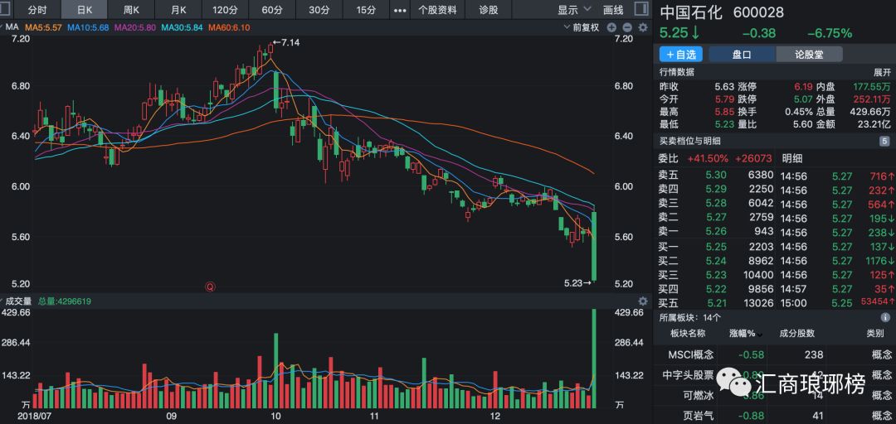
Task: Switch to 盘口 view
Action: (741, 54)
